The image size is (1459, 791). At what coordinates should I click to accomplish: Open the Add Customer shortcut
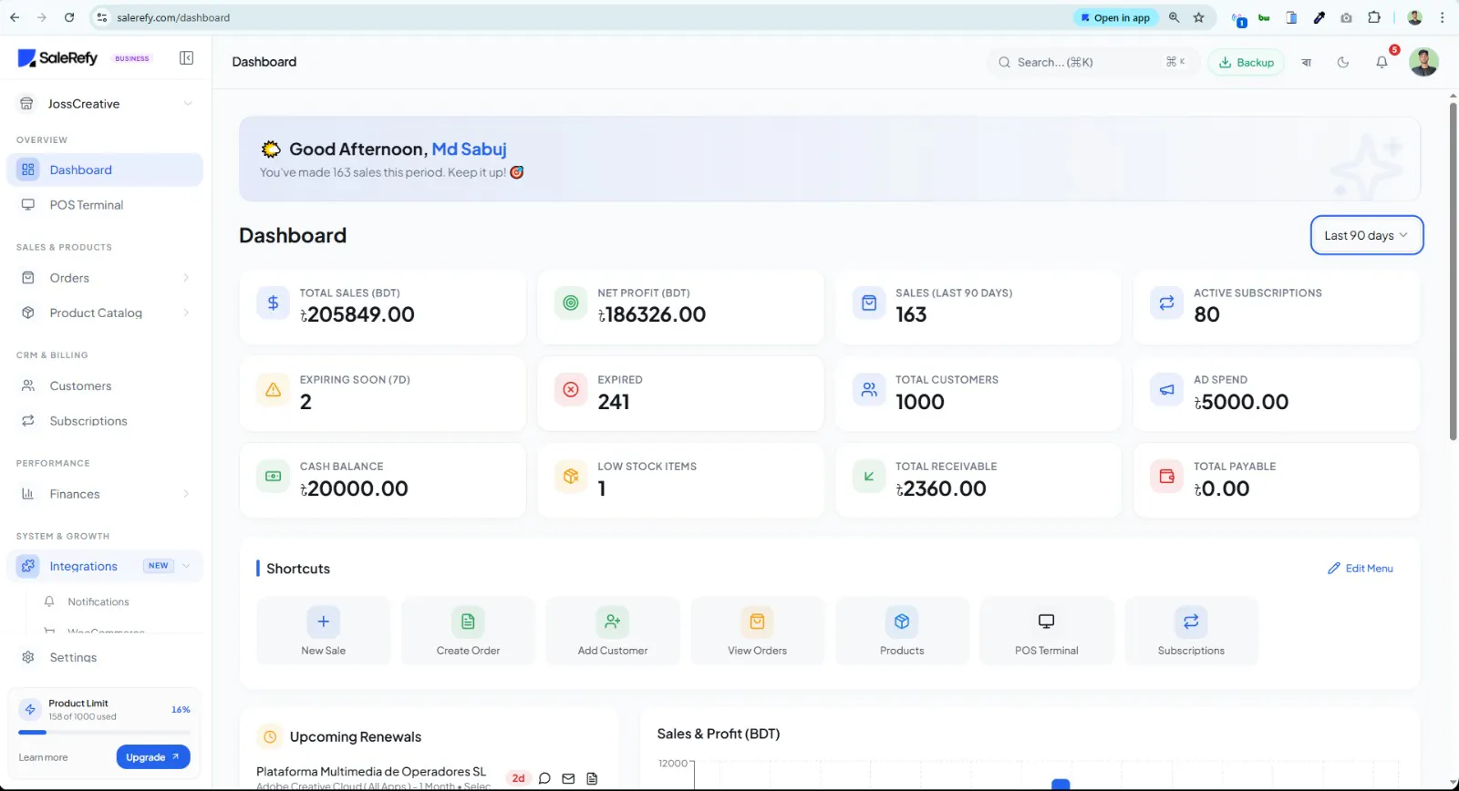613,631
